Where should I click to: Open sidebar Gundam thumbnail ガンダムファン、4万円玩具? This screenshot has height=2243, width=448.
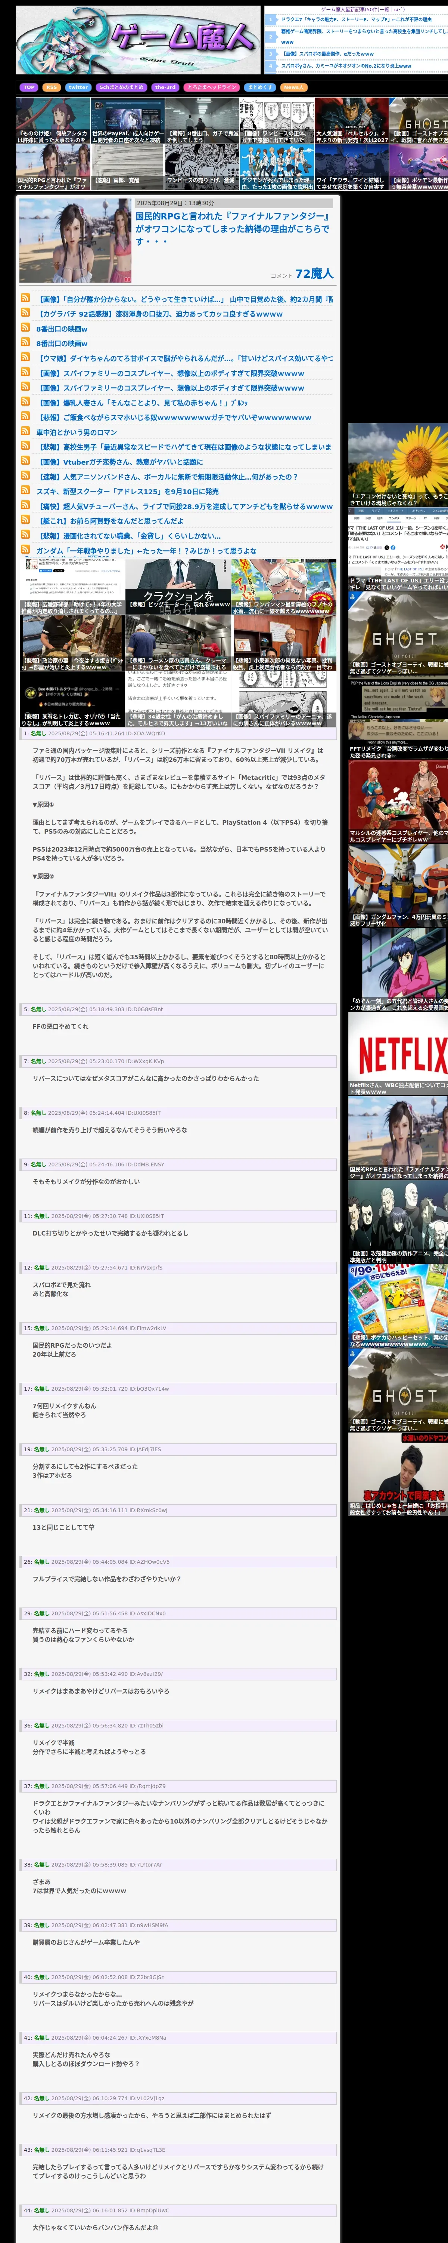coord(398,886)
